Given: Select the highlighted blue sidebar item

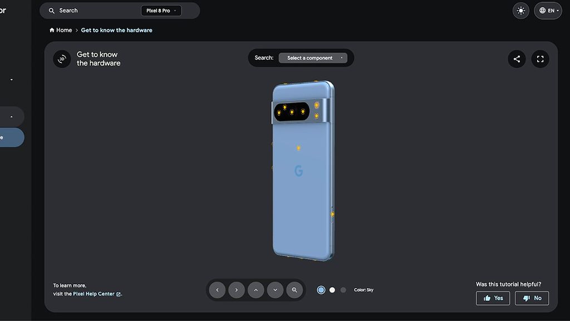Looking at the screenshot, I should coord(11,137).
